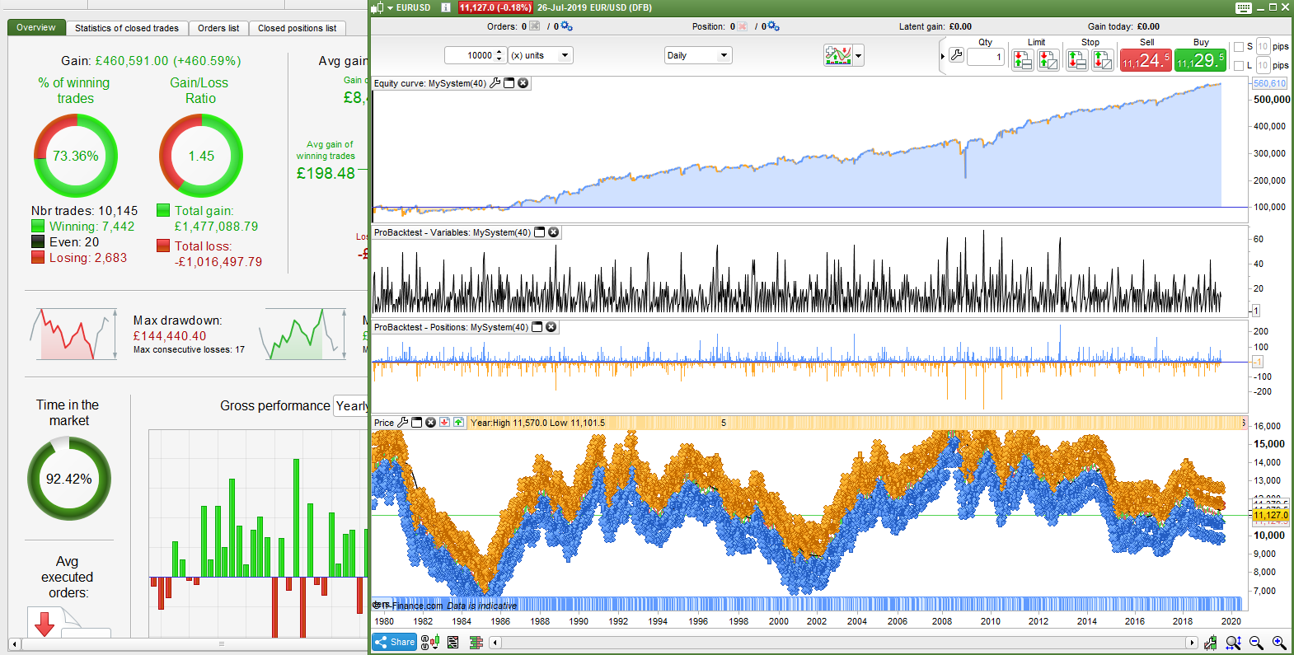This screenshot has height=655, width=1294.
Task: Click the report scrollbar left arrow
Action: [14, 643]
